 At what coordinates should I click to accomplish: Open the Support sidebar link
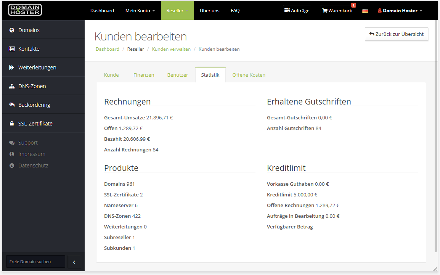pos(28,143)
